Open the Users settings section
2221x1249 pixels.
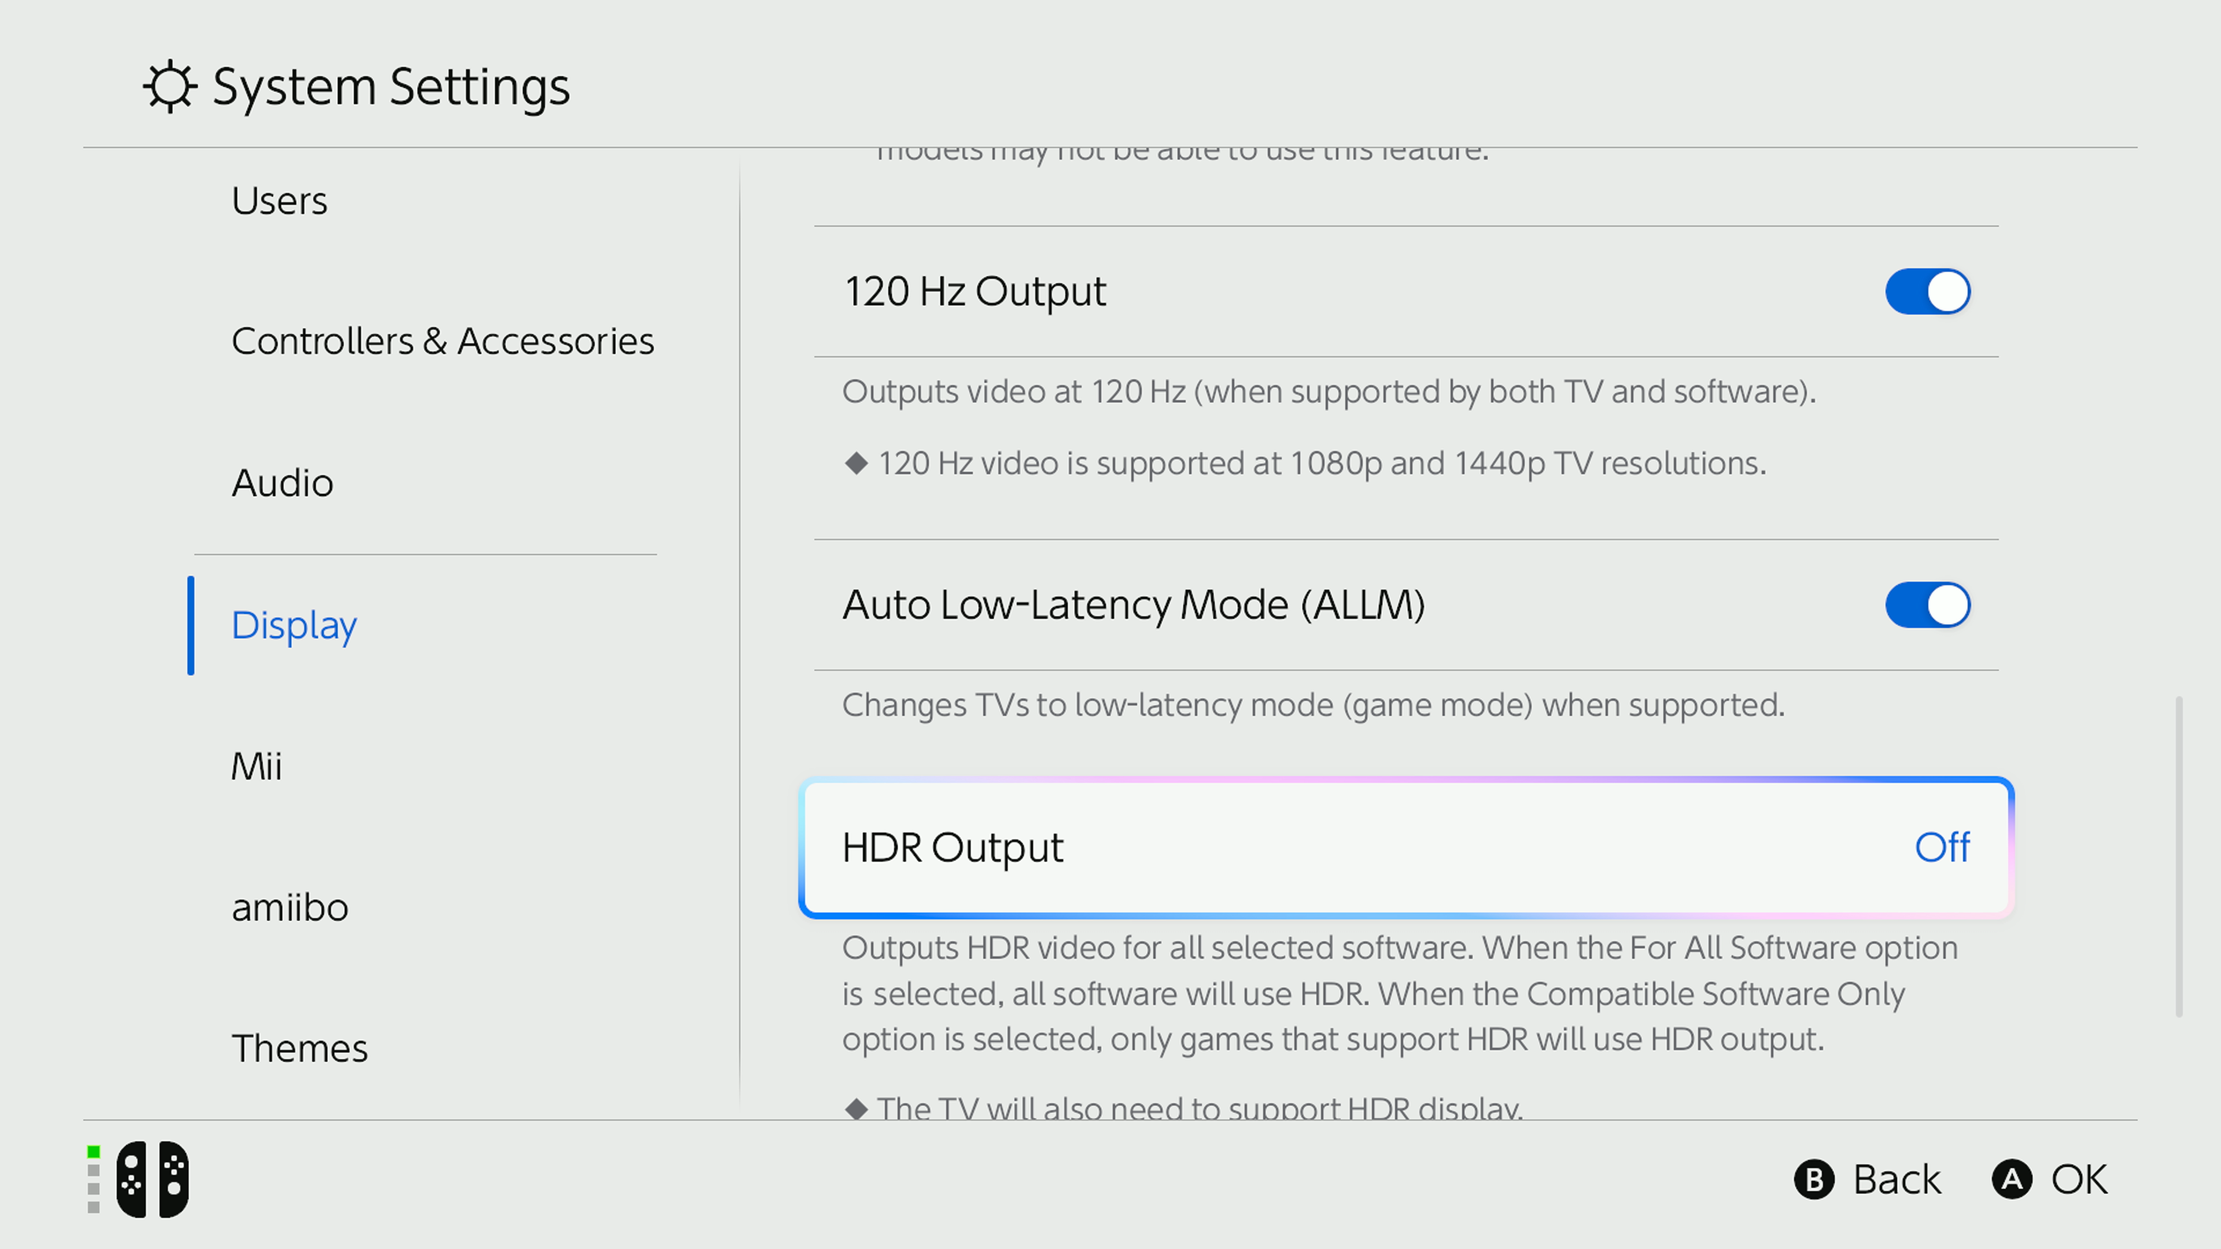pyautogui.click(x=279, y=201)
